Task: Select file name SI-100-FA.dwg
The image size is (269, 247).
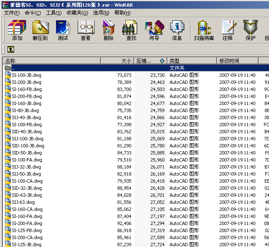Action: pyautogui.click(x=27, y=160)
